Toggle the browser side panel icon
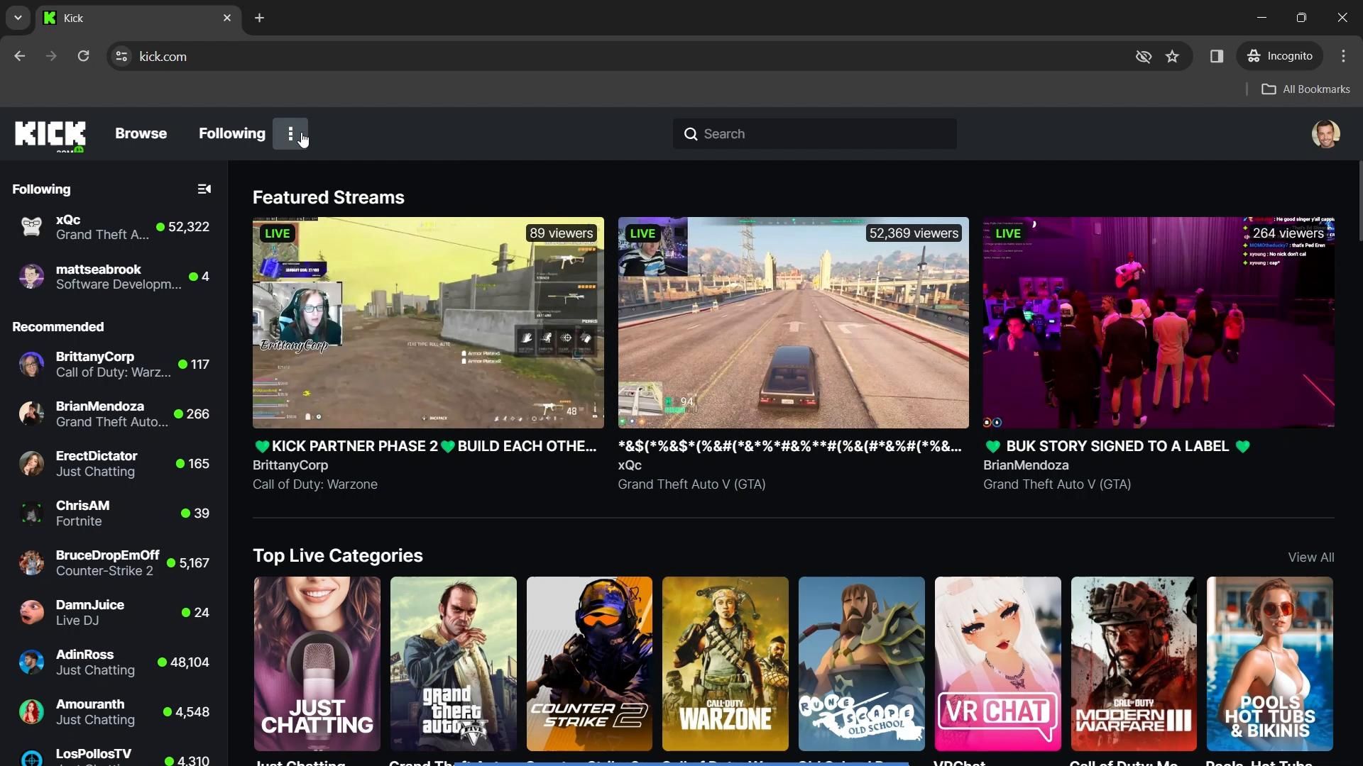 1216,57
